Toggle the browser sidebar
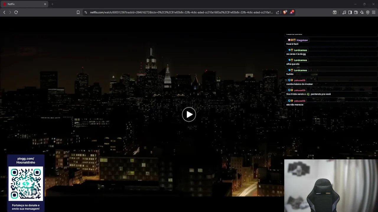This screenshot has height=212, width=378. 350,12
